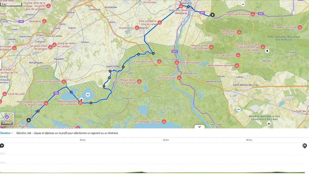Image resolution: width=309 pixels, height=175 pixels.
Task: Select the Pont Van-Gogh highlight marker
Action: coord(179,78)
